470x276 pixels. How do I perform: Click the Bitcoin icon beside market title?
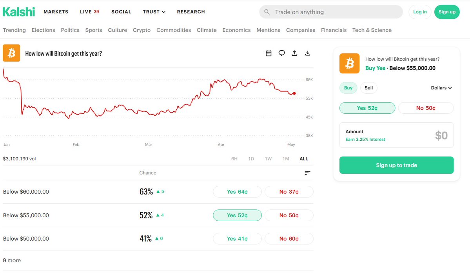coord(11,53)
